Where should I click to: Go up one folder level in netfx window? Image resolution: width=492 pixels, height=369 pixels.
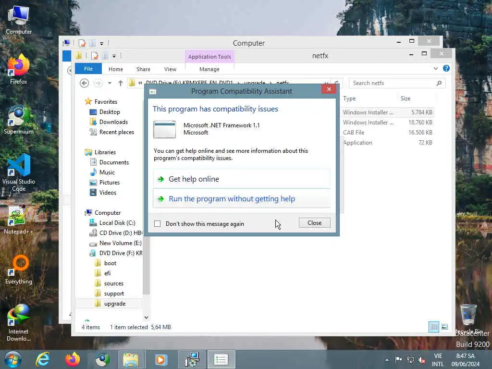pyautogui.click(x=121, y=83)
